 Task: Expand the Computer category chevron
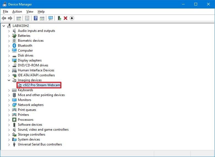[x=9, y=51]
